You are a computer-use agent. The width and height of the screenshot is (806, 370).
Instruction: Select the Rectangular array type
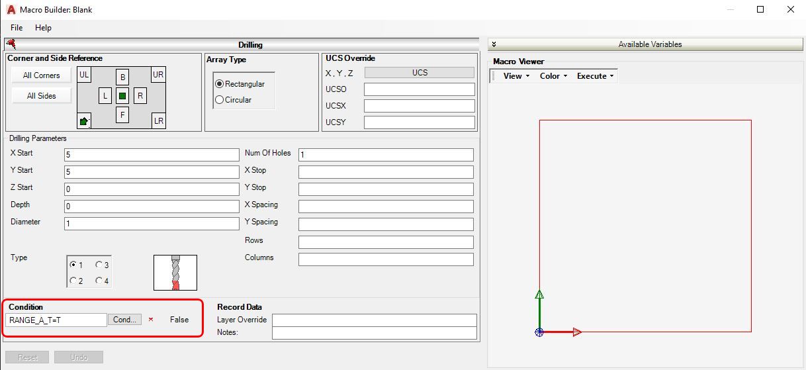tap(220, 84)
